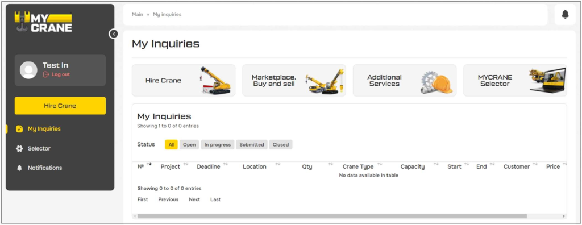The height and width of the screenshot is (225, 582).
Task: Click the helmet and gear image on the Additional Services card
Action: 437,82
